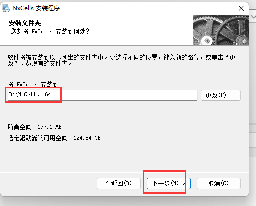The height and width of the screenshot is (206, 256).
Task: Click the NxCells 安装程序 title text
Action: click(36, 8)
